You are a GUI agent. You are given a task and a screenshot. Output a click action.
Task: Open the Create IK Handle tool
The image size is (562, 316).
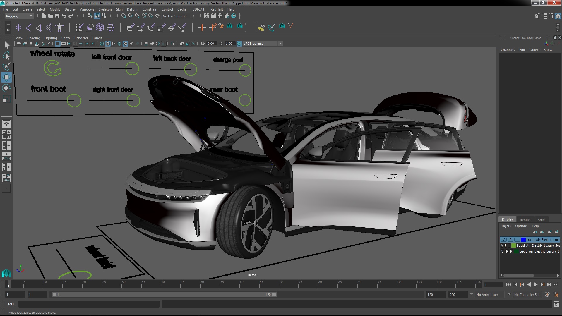39,28
